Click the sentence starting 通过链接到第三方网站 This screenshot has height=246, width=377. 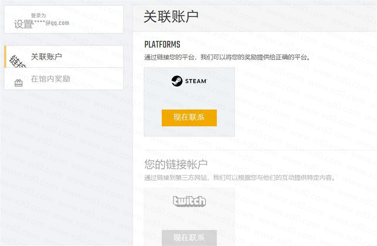tap(240, 178)
